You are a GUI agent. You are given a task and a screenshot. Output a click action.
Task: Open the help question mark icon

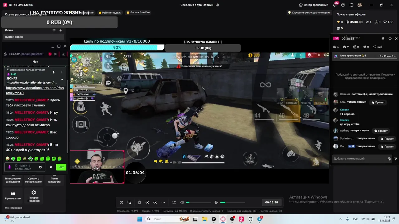(343, 5)
